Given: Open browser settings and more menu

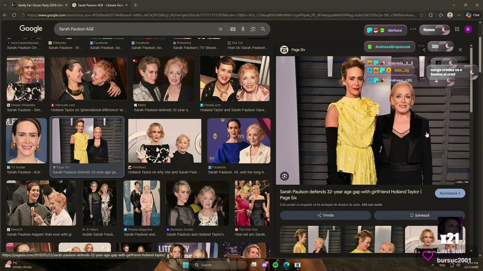Looking at the screenshot, I should pyautogui.click(x=459, y=15).
